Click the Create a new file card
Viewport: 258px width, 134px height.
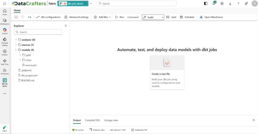[x=167, y=72]
